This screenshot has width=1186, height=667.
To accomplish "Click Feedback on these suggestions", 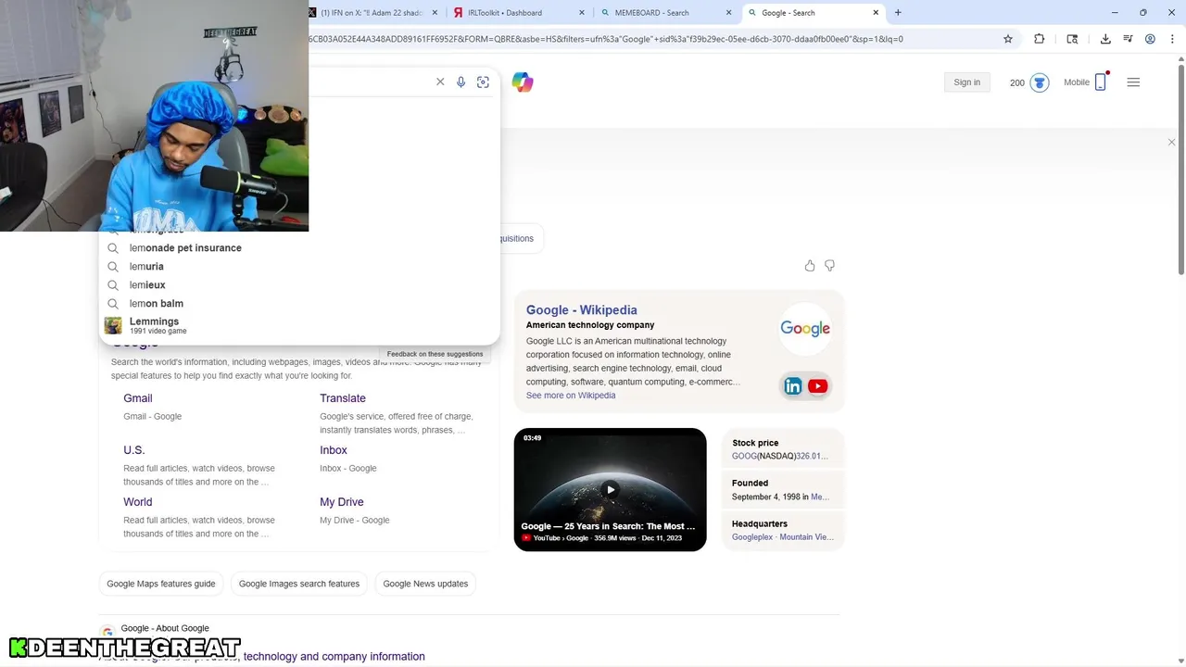I will pos(435,354).
